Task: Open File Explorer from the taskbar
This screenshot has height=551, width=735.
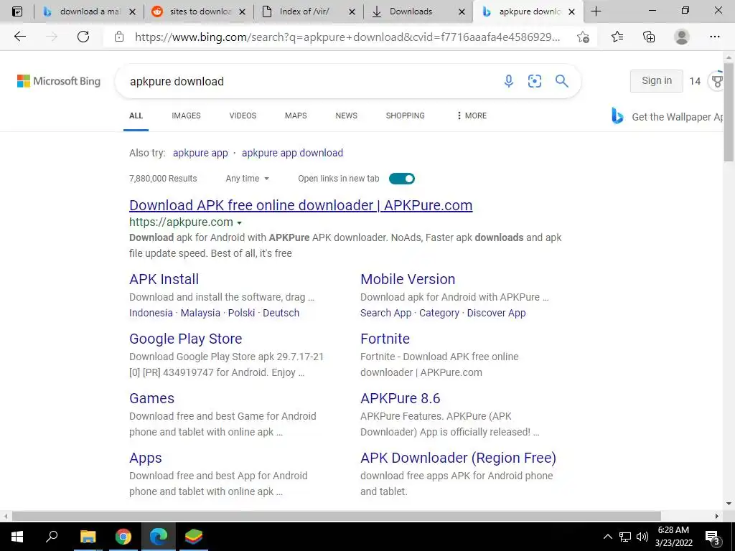Action: click(x=88, y=537)
